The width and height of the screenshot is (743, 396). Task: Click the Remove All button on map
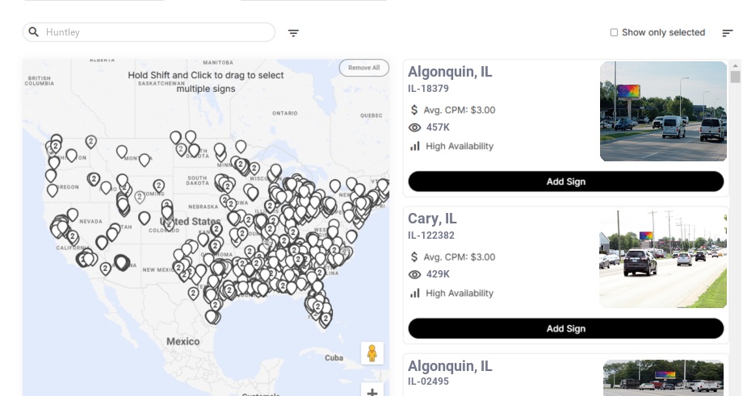[x=363, y=68]
